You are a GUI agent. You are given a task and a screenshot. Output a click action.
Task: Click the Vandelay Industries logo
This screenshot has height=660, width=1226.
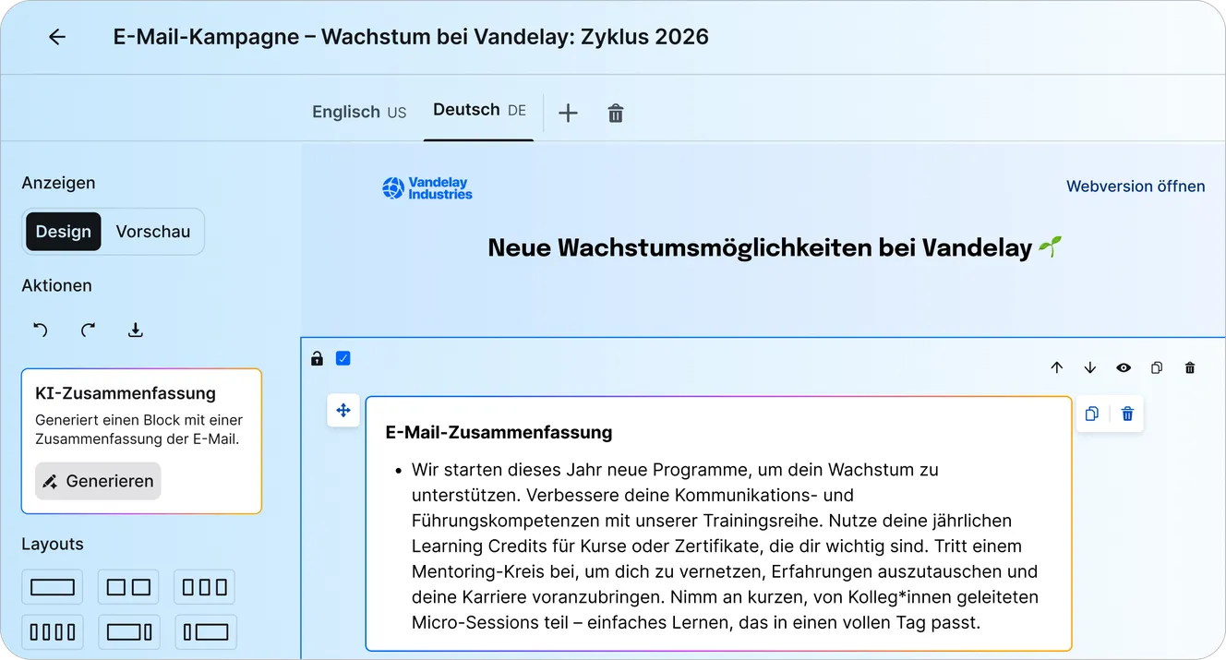click(427, 188)
